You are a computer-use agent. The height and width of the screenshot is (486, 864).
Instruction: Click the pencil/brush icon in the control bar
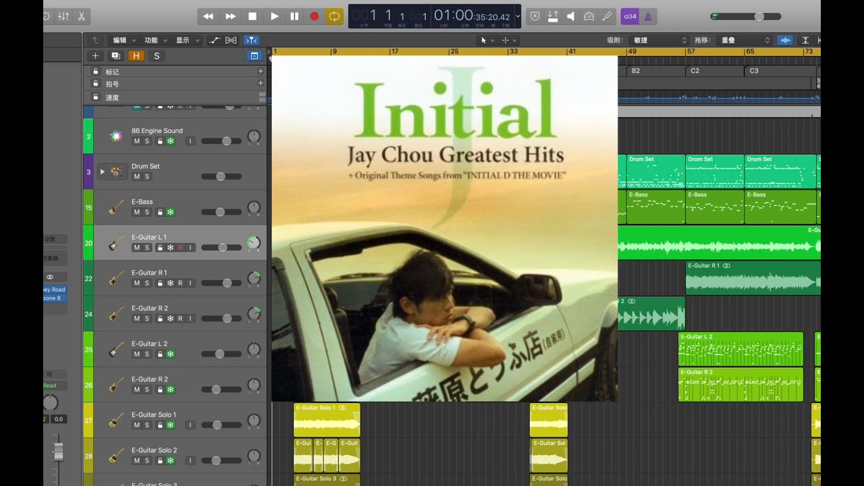tap(606, 16)
